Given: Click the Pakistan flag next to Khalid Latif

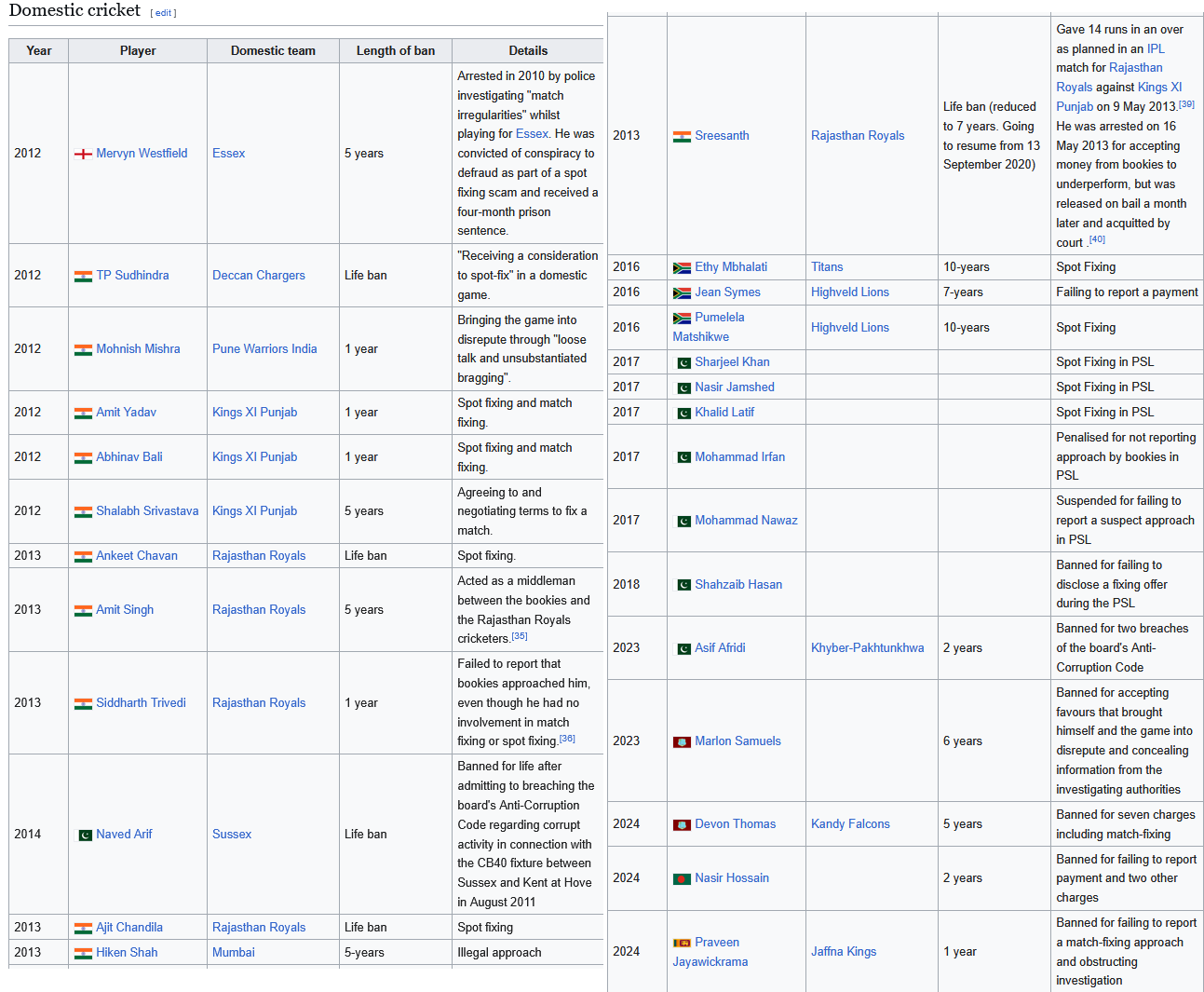Looking at the screenshot, I should click(682, 413).
